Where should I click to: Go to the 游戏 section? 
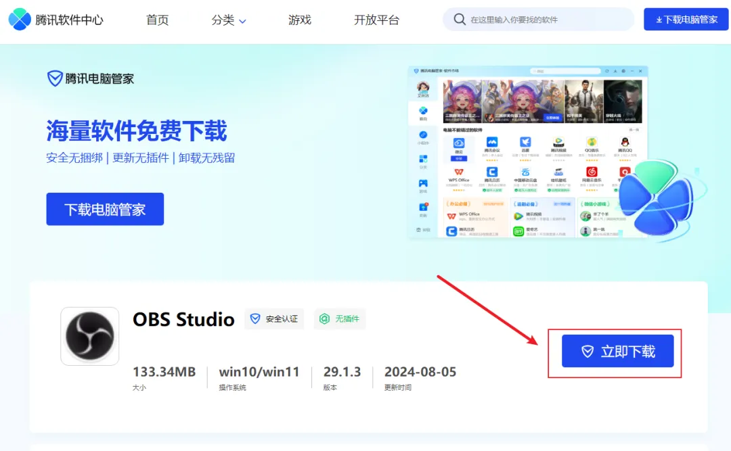(x=299, y=20)
